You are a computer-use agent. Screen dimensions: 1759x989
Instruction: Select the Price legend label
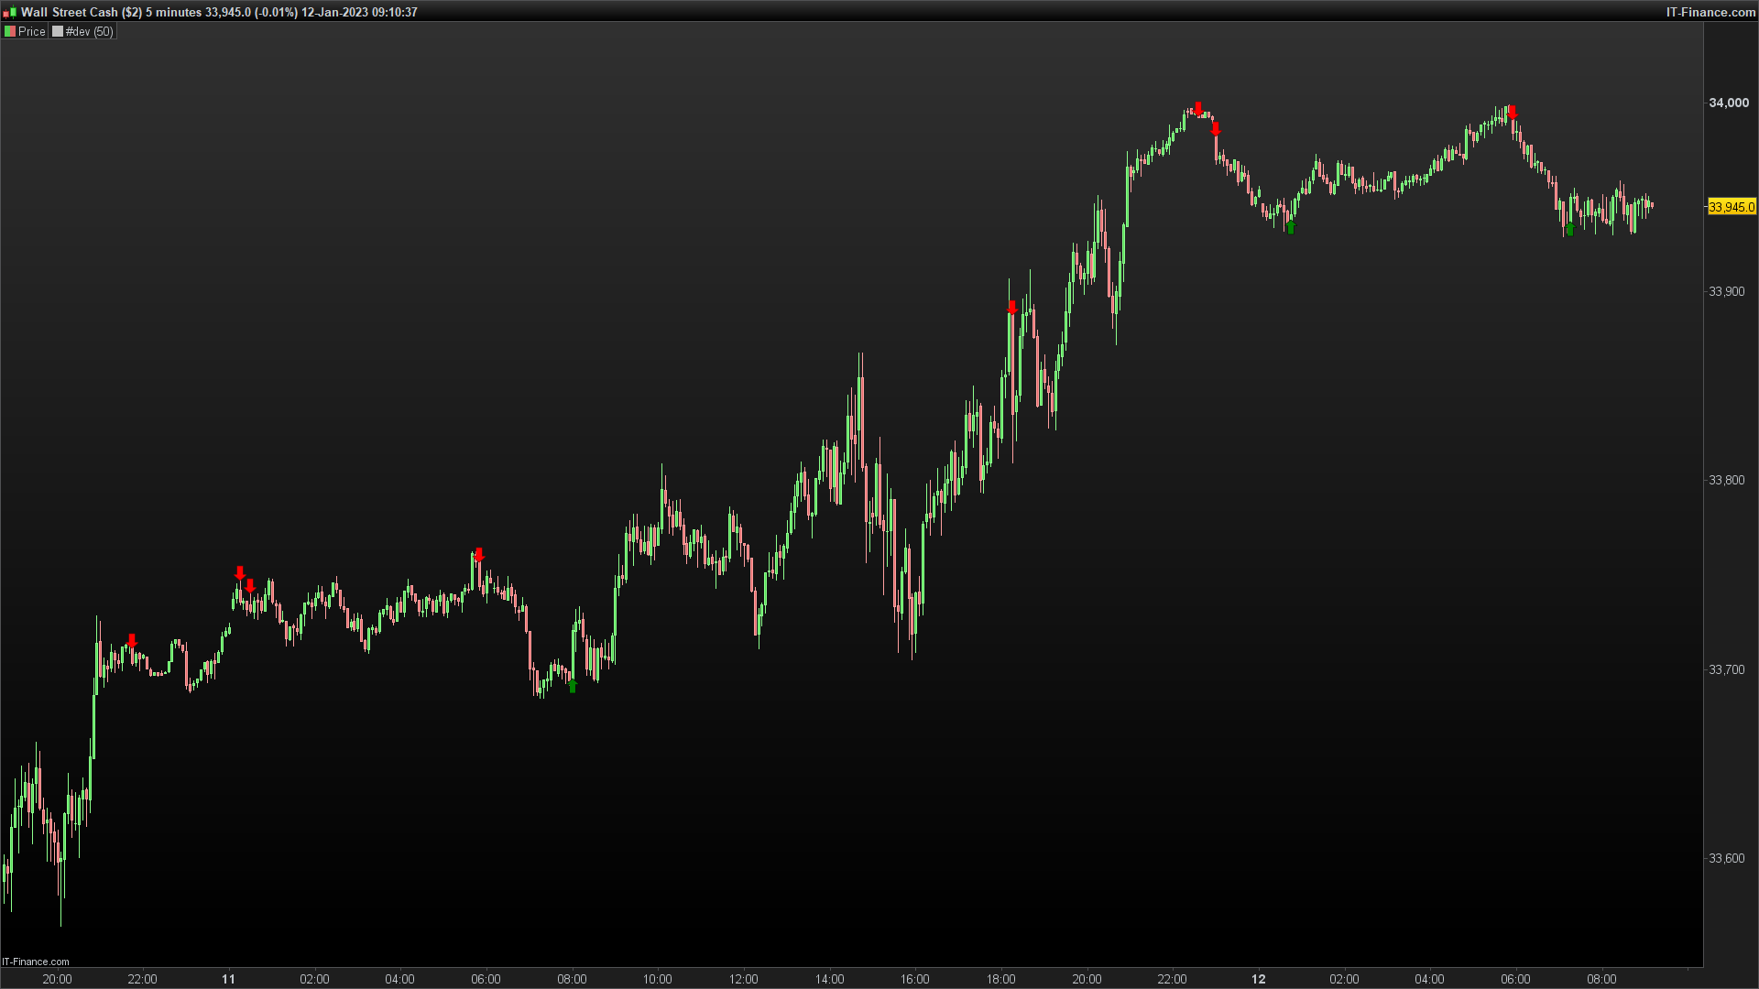[31, 31]
